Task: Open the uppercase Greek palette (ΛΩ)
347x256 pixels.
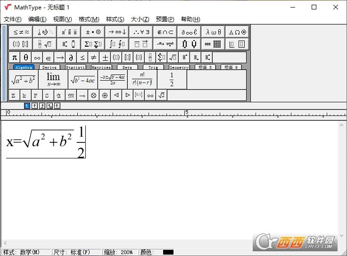Action: (x=237, y=32)
